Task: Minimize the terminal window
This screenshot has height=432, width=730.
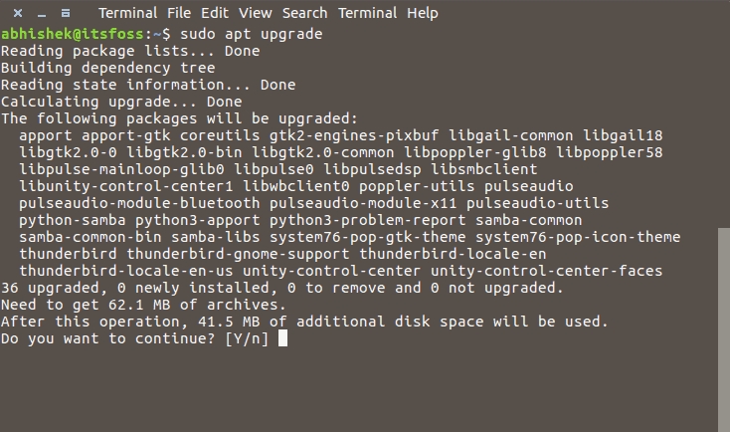Action: click(43, 13)
